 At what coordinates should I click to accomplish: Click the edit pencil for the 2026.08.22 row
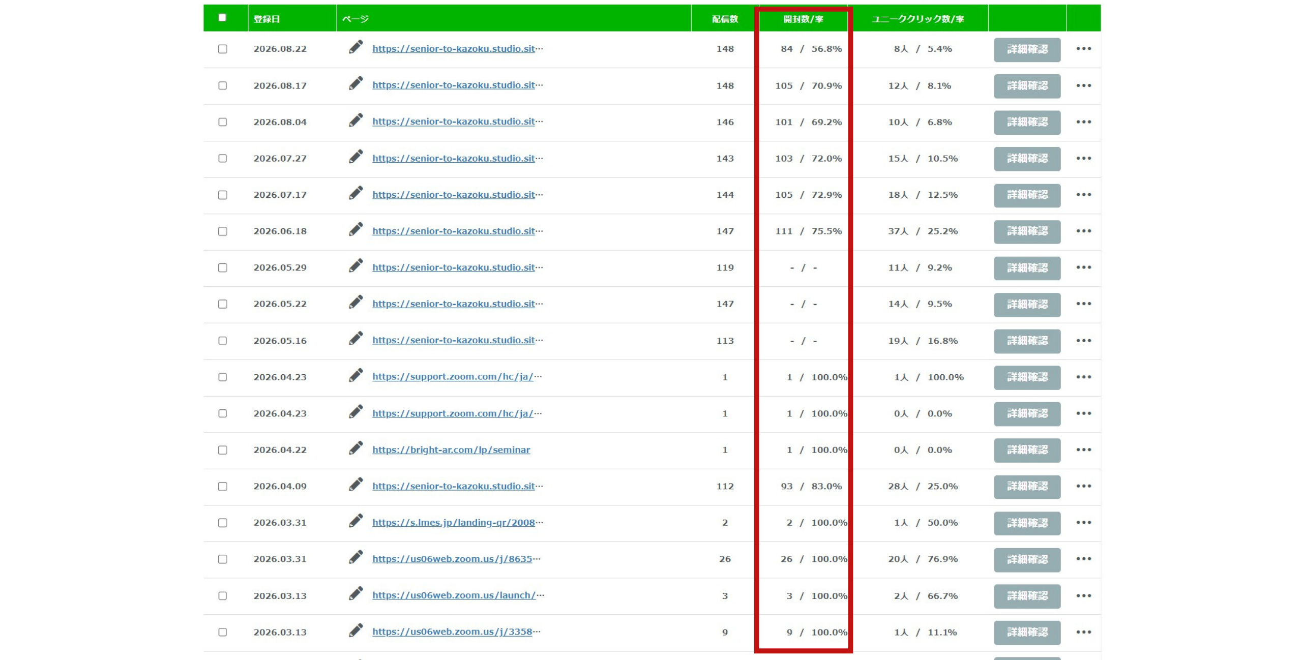[356, 47]
